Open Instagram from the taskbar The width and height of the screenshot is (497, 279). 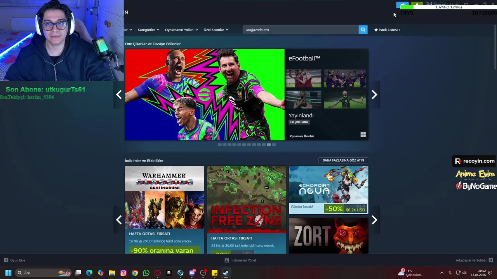coord(123,273)
